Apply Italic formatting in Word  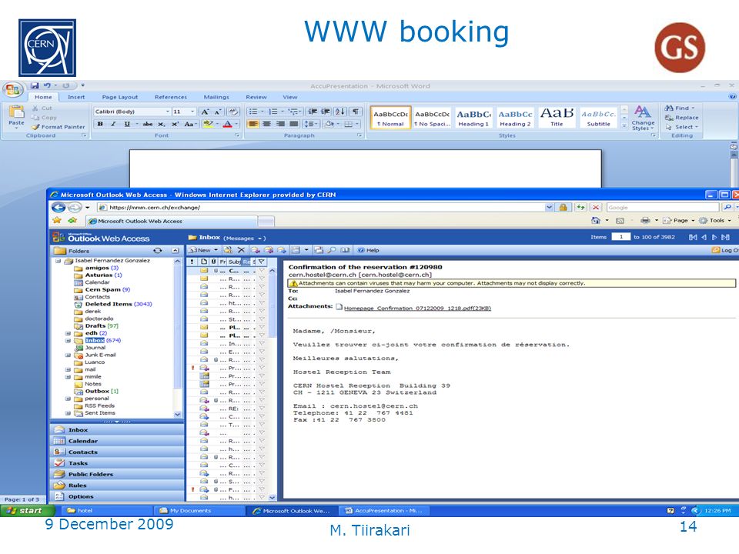(x=113, y=124)
